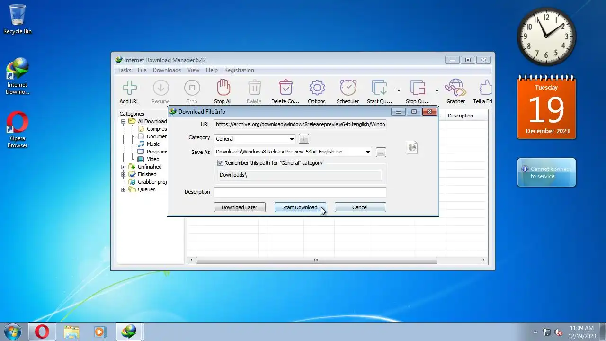Open the Start Queue dropdown arrow
606x341 pixels.
(399, 90)
